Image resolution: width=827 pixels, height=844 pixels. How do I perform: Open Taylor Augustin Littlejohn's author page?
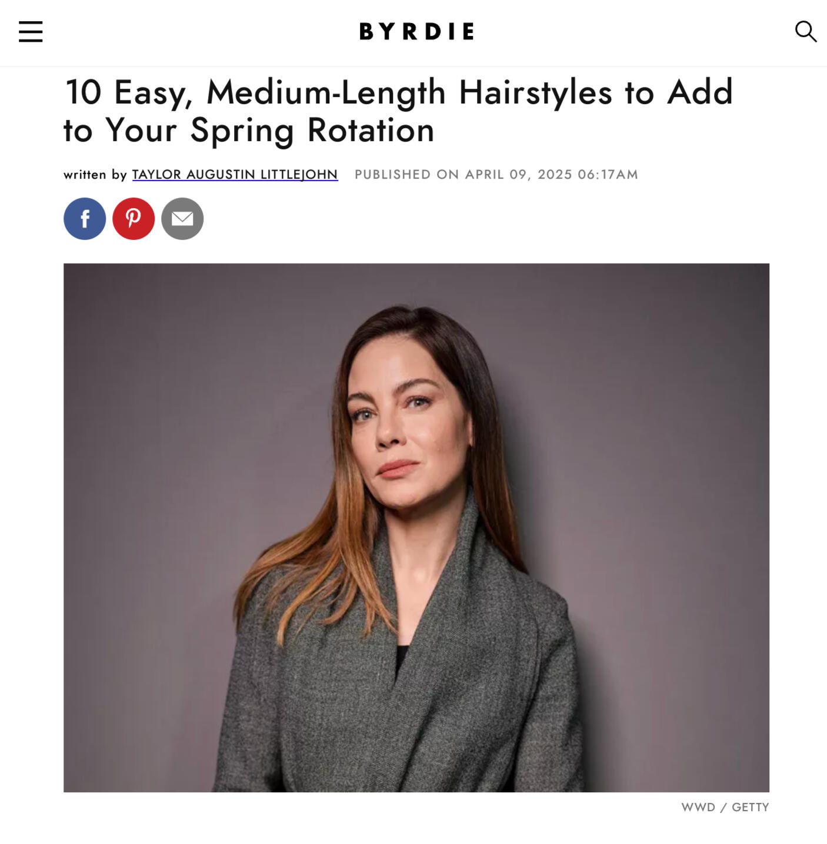(235, 175)
